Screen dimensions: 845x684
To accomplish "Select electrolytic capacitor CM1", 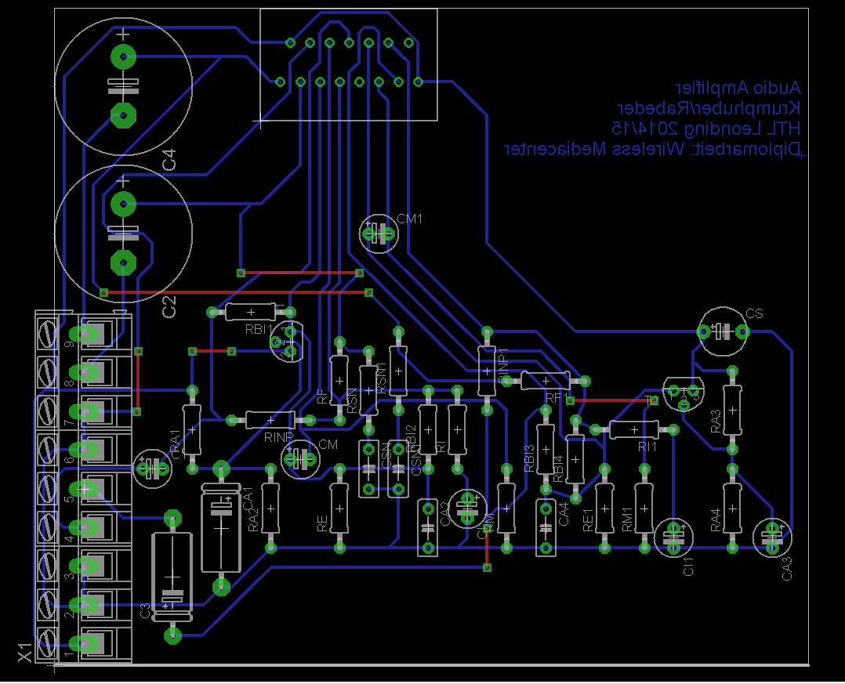I will 379,233.
